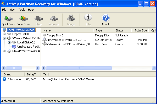Click the '591 MB' total size cell

pos(142,40)
